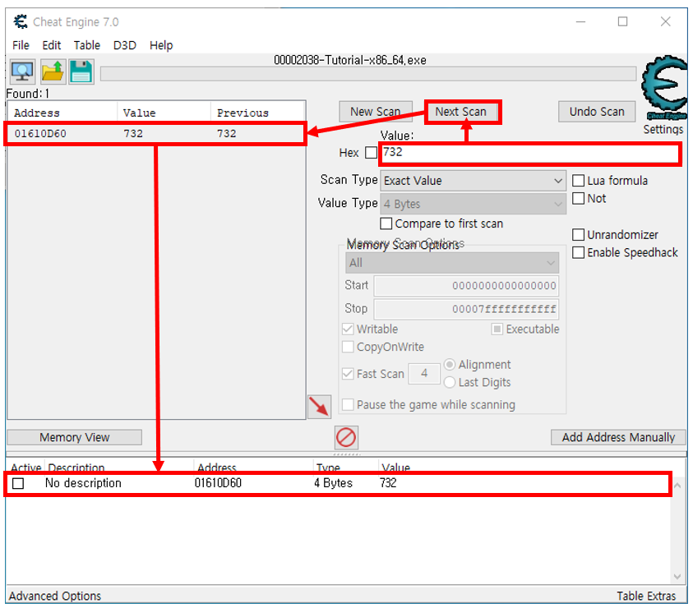Click the Fast Scan alignment value field
Screen dimensions: 693x608
tap(424, 374)
